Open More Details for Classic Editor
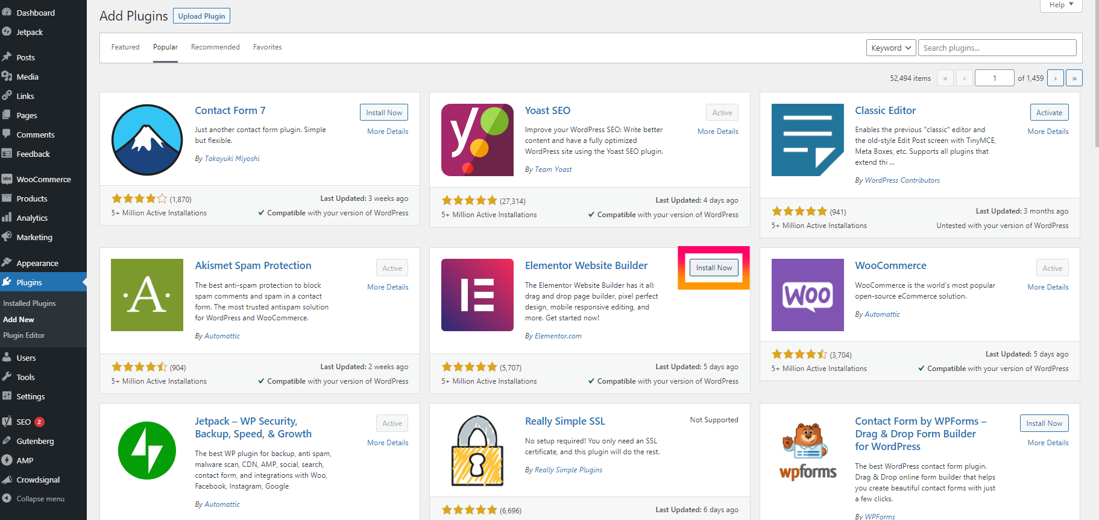The height and width of the screenshot is (520, 1099). (1048, 132)
